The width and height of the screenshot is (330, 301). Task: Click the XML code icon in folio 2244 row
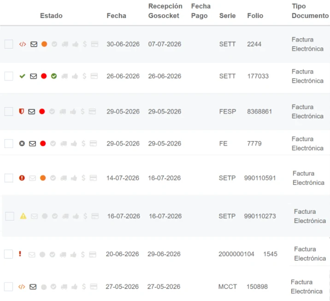click(23, 44)
